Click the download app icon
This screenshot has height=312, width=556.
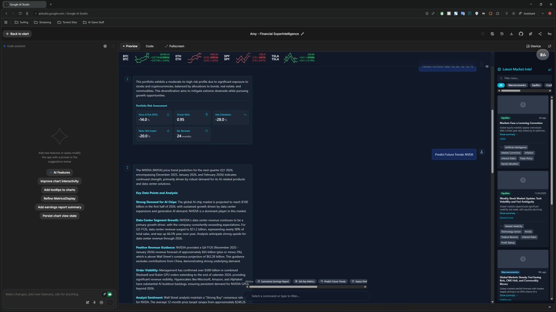click(x=511, y=34)
